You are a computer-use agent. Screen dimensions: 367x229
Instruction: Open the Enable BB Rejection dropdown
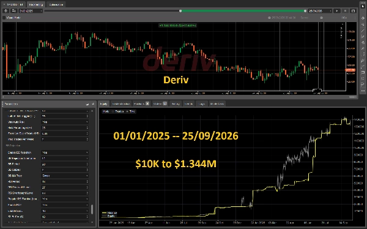click(x=65, y=152)
